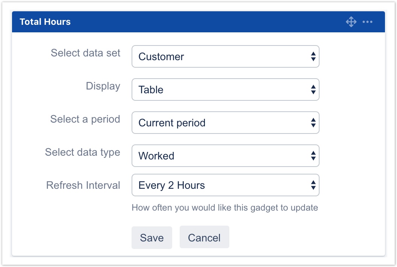Cancel the gadget configuration
This screenshot has height=267, width=397.
(x=204, y=238)
